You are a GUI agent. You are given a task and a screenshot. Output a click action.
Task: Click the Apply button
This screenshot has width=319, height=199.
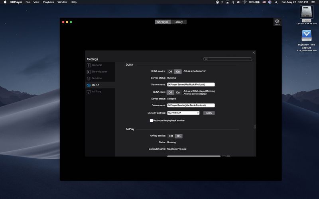point(209,113)
